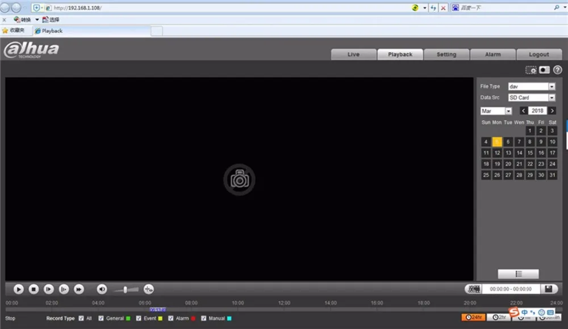Toggle the General record type checkbox

tap(101, 318)
